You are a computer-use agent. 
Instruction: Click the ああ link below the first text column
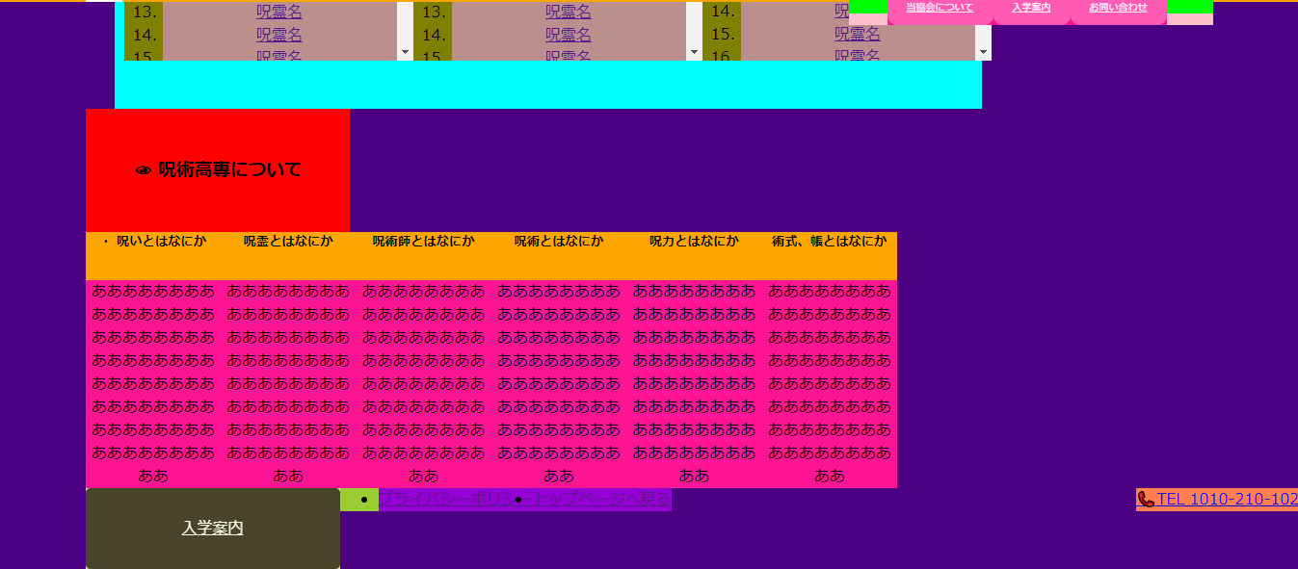click(x=154, y=475)
